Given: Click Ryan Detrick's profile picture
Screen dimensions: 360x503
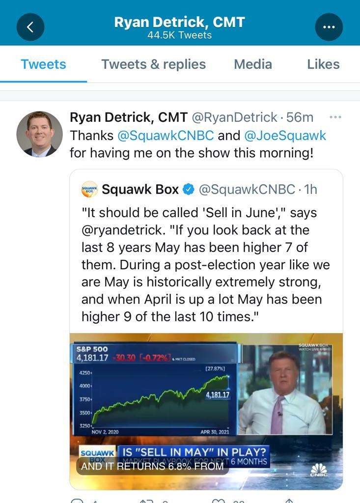Looking at the screenshot, I should [x=39, y=135].
